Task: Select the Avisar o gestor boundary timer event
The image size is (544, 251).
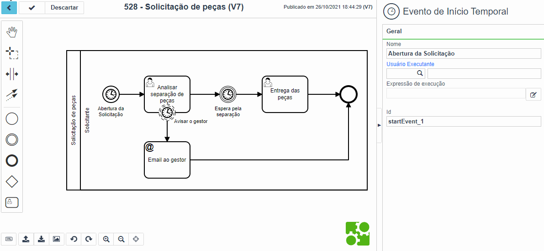Action: (x=167, y=113)
